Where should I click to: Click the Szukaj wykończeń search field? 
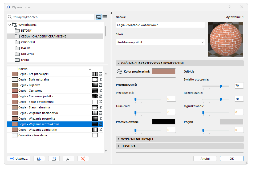coord(51,17)
